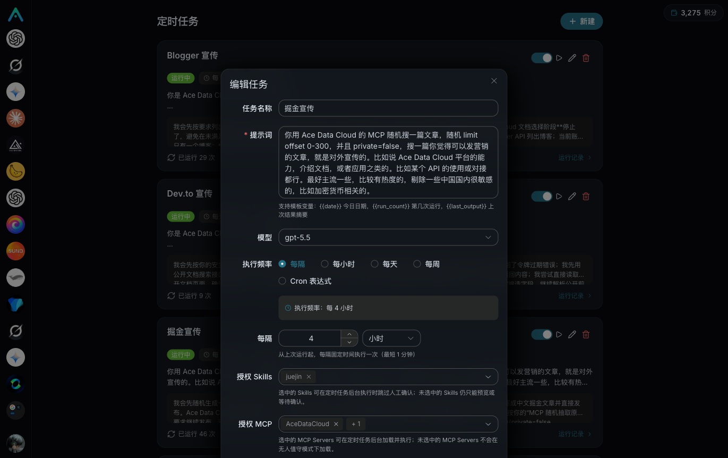Image resolution: width=728 pixels, height=458 pixels.
Task: Run the Blogger 宣传 task now
Action: (559, 58)
